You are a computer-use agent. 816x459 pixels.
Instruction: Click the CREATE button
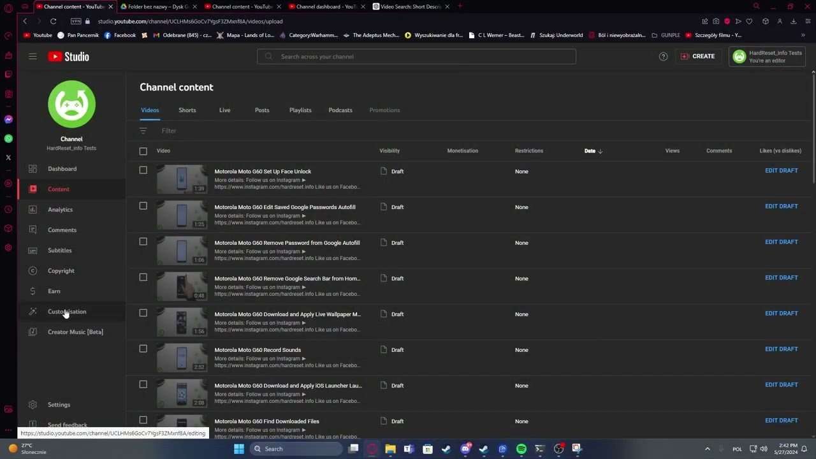tap(697, 56)
